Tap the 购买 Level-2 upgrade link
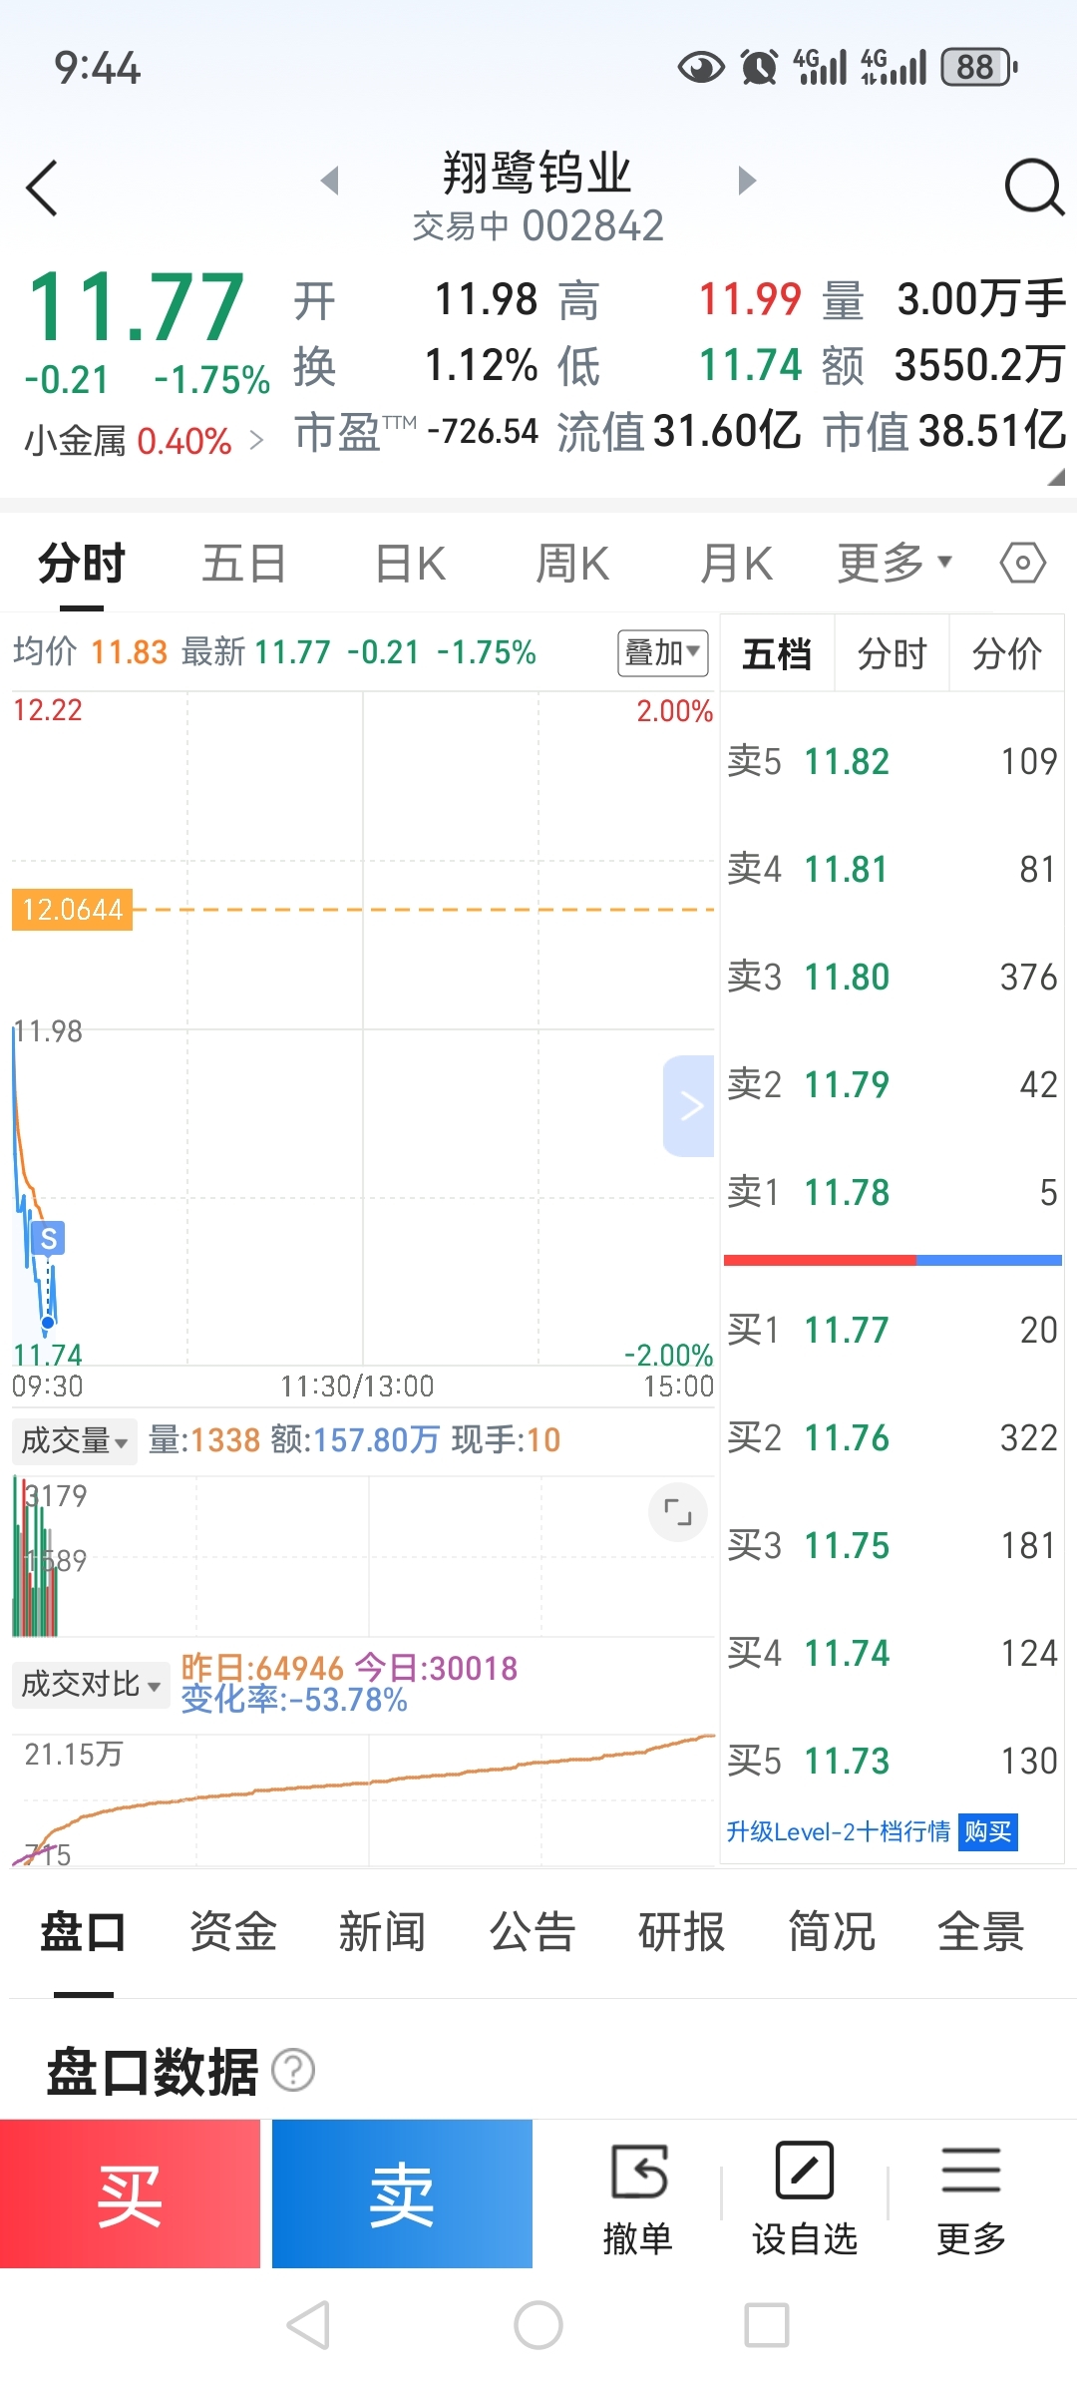Image resolution: width=1077 pixels, height=2382 pixels. pos(987,1831)
